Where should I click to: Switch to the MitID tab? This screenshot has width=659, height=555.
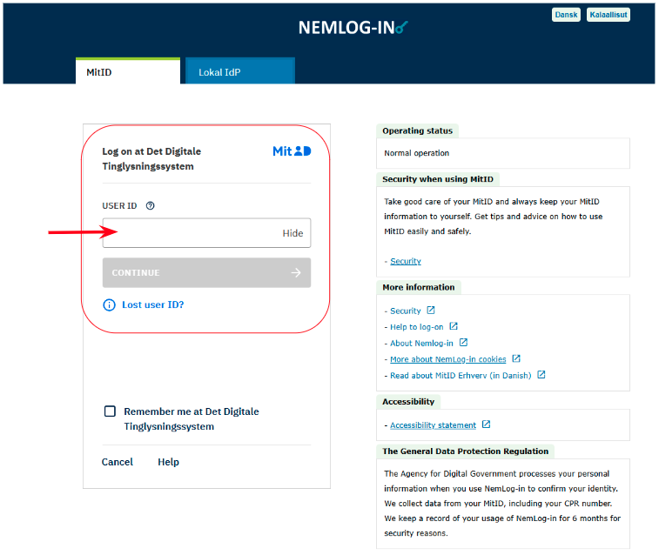click(x=128, y=71)
